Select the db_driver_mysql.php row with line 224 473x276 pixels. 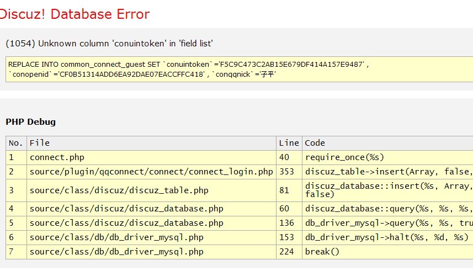coord(116,252)
